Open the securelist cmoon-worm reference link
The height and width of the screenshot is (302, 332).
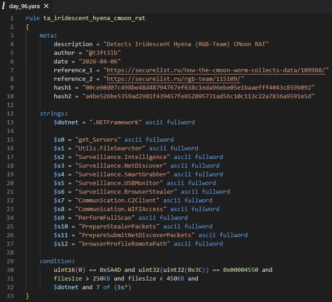pos(216,70)
